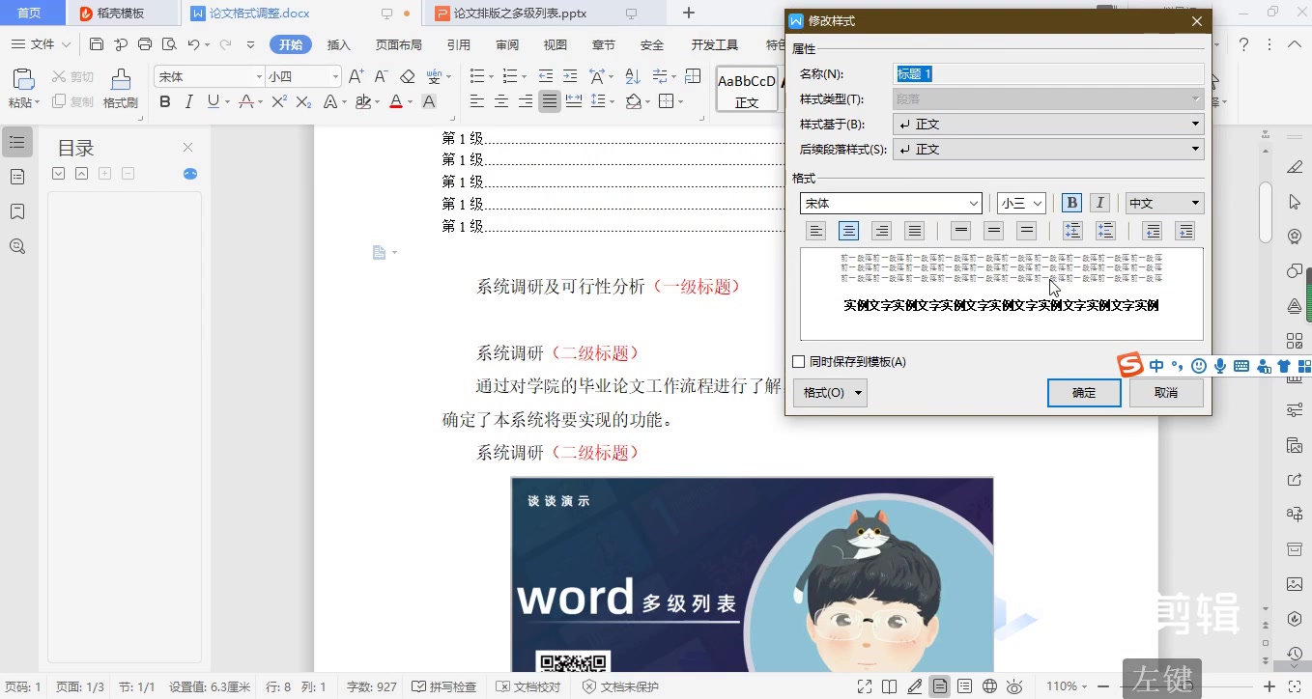The image size is (1312, 699).
Task: Apply superscript with the X² icon
Action: click(279, 101)
